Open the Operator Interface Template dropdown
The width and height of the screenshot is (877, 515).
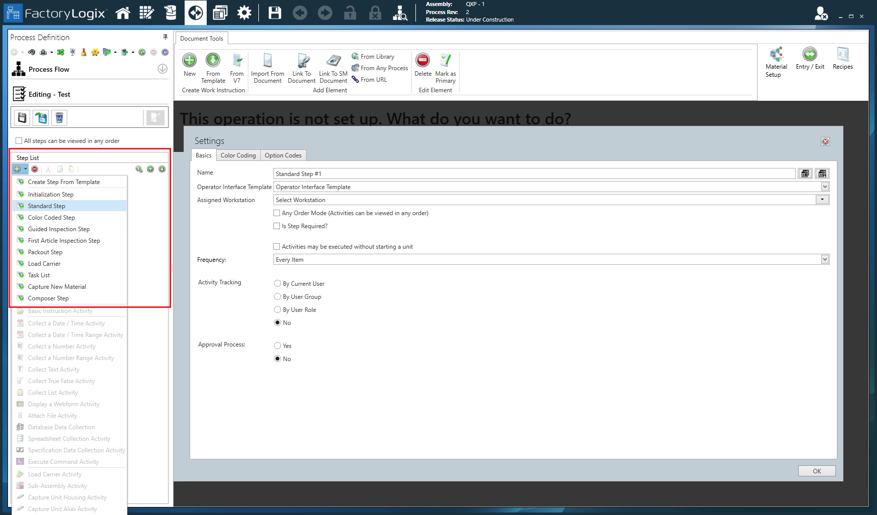(x=824, y=187)
